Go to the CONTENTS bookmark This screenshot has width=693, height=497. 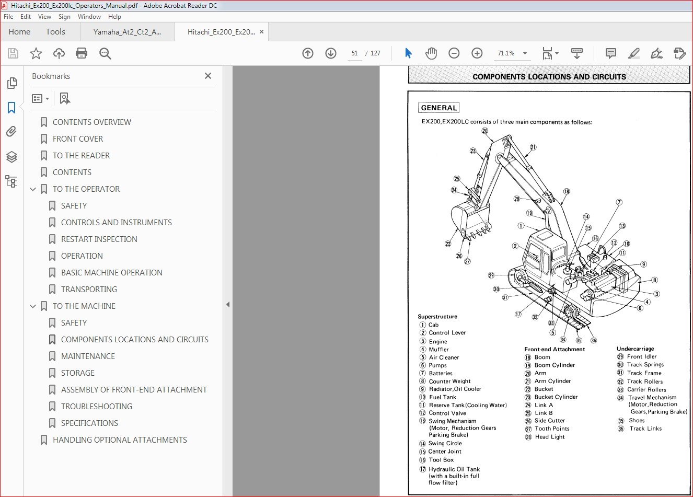pos(72,172)
